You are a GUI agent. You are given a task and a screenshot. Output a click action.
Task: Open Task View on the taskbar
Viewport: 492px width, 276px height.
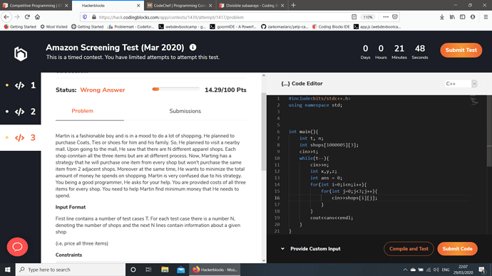(149, 270)
